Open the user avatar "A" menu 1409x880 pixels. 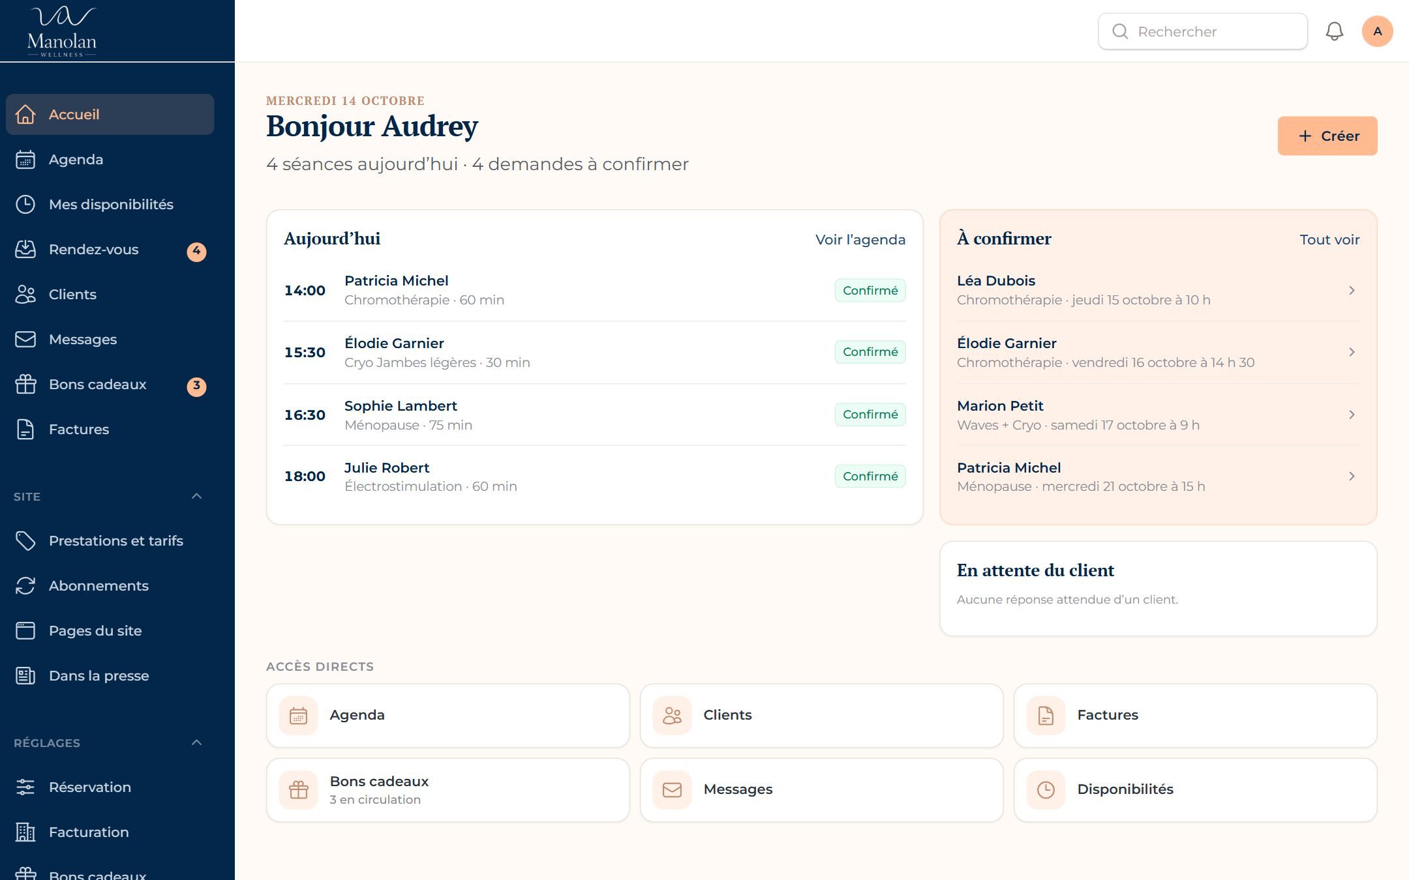point(1377,31)
